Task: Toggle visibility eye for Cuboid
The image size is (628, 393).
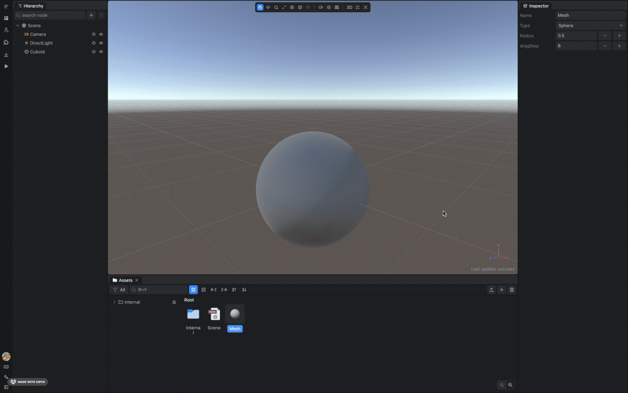Action: (101, 52)
